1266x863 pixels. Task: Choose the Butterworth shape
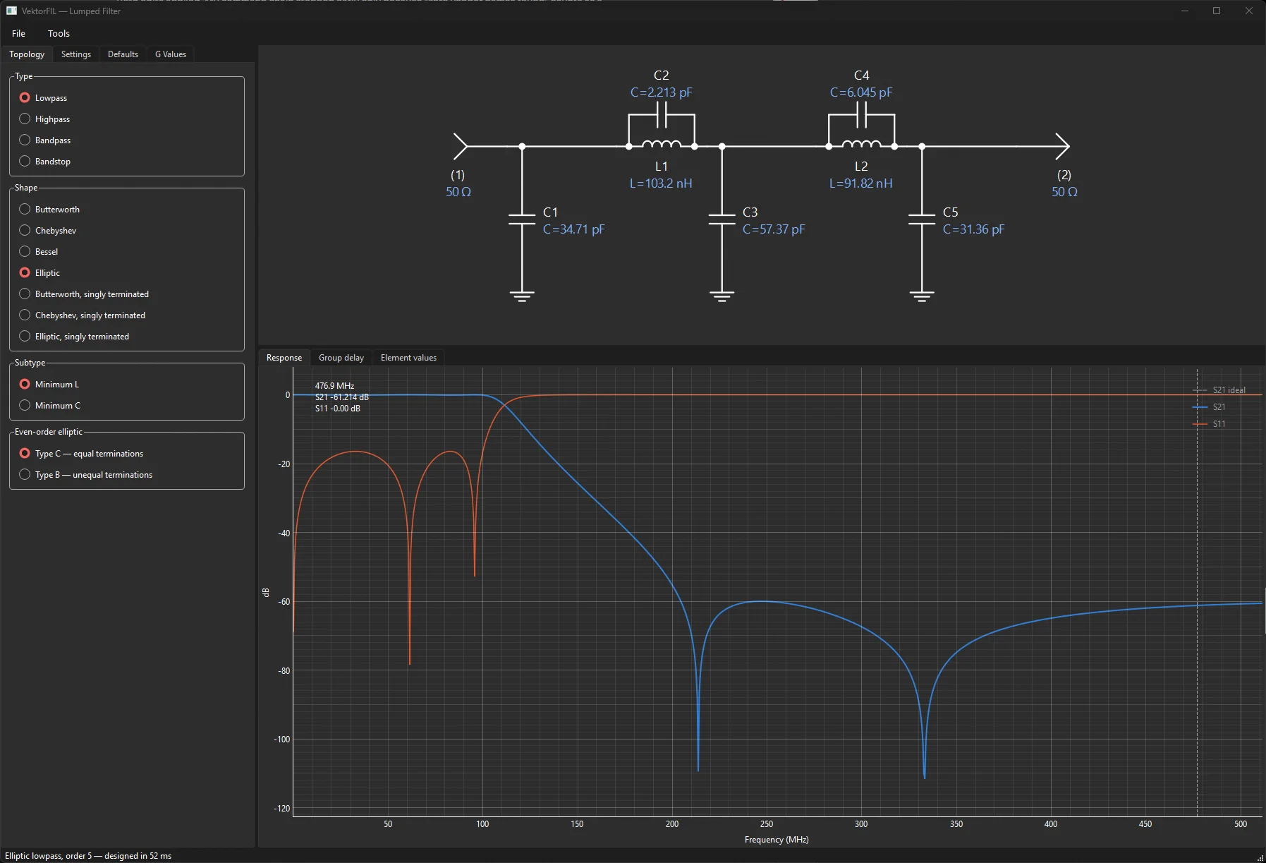click(x=49, y=210)
